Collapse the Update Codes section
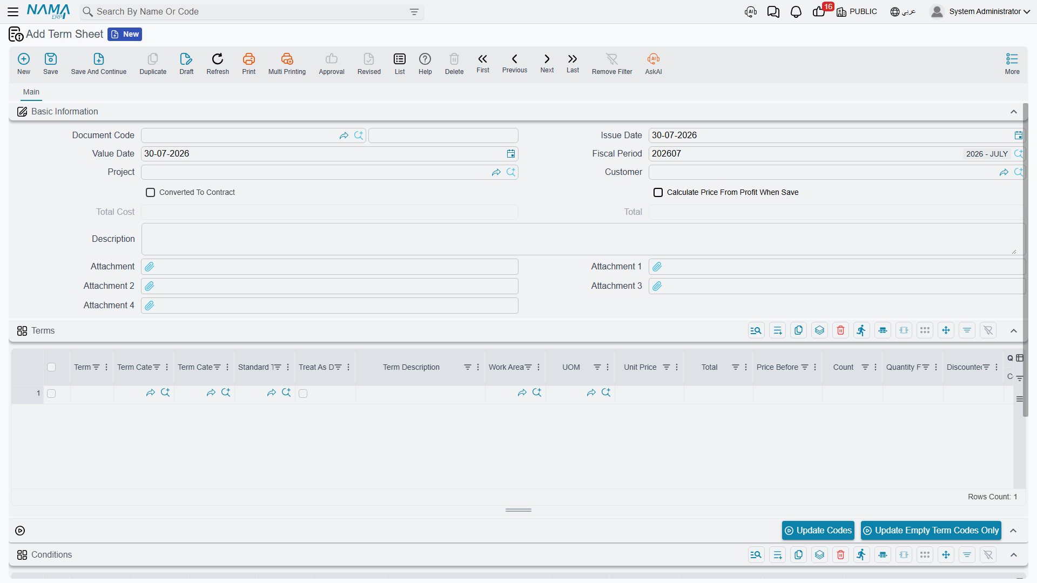1037x583 pixels. [1014, 531]
